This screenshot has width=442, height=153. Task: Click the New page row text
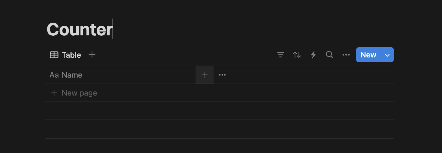point(79,93)
